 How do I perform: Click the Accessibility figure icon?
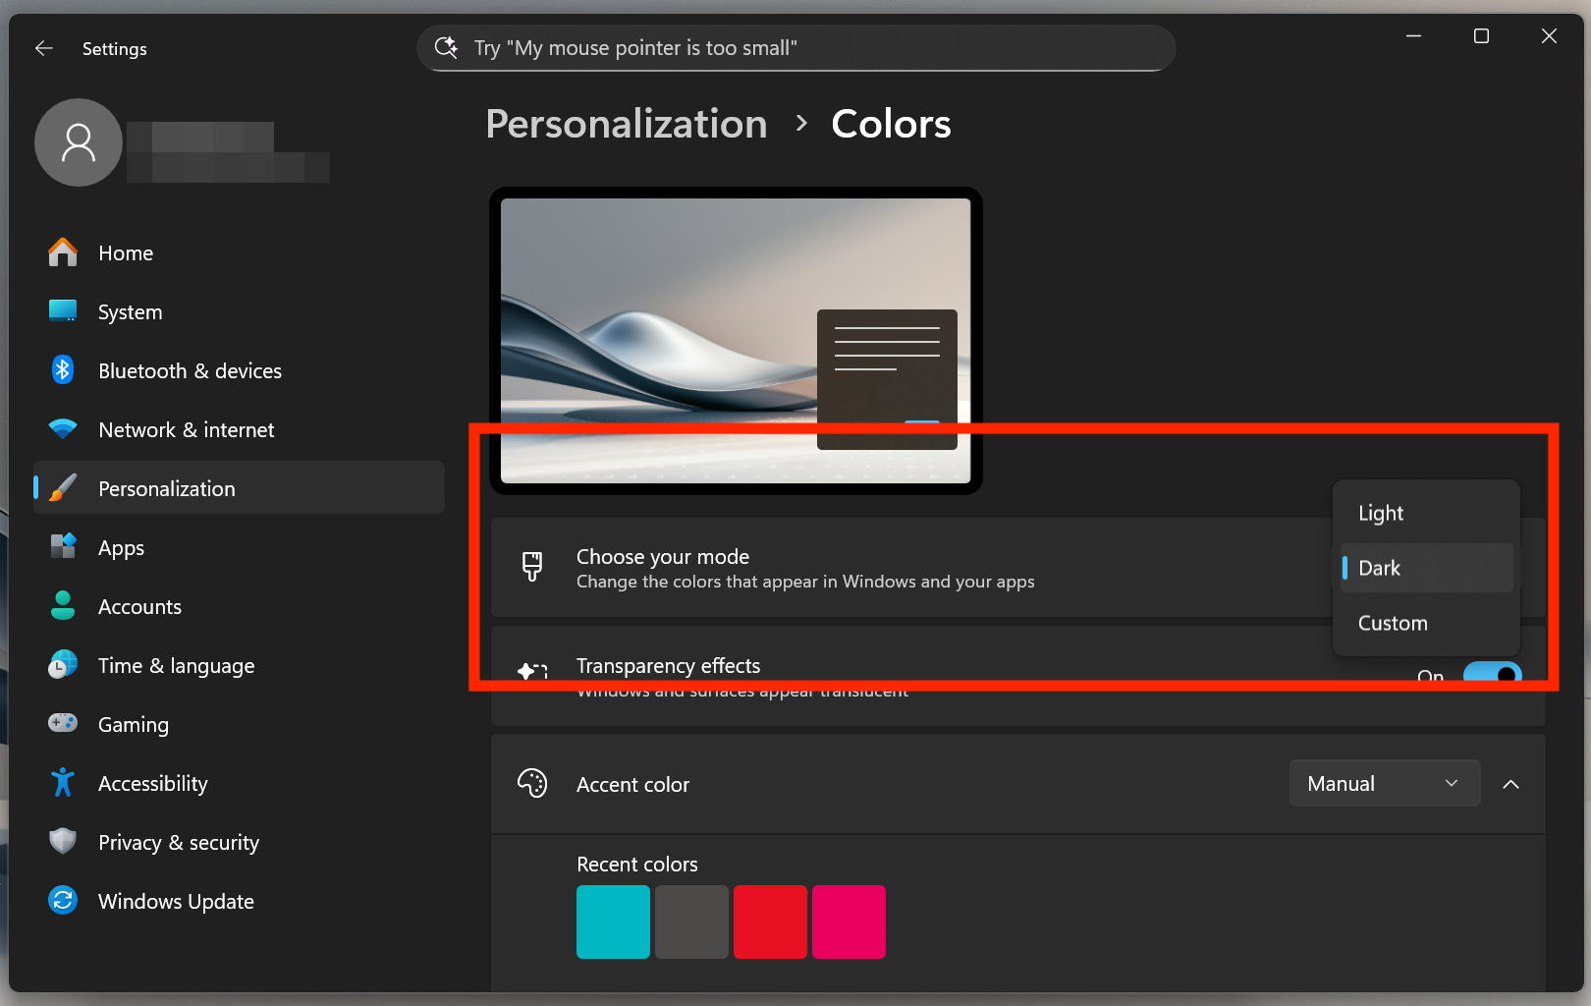point(63,783)
